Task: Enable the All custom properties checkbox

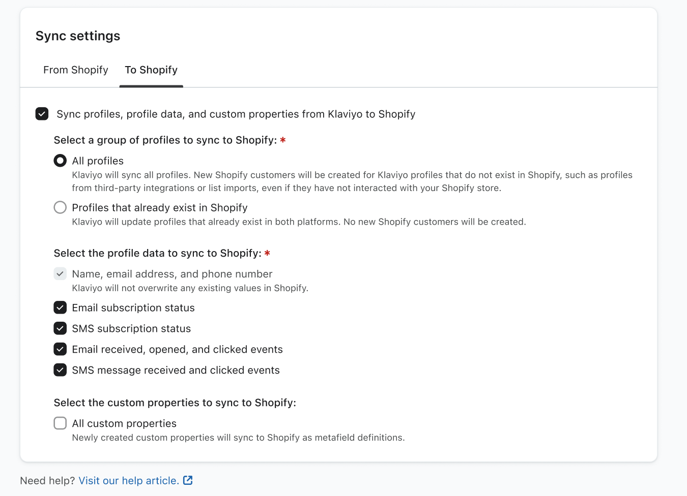Action: 60,423
